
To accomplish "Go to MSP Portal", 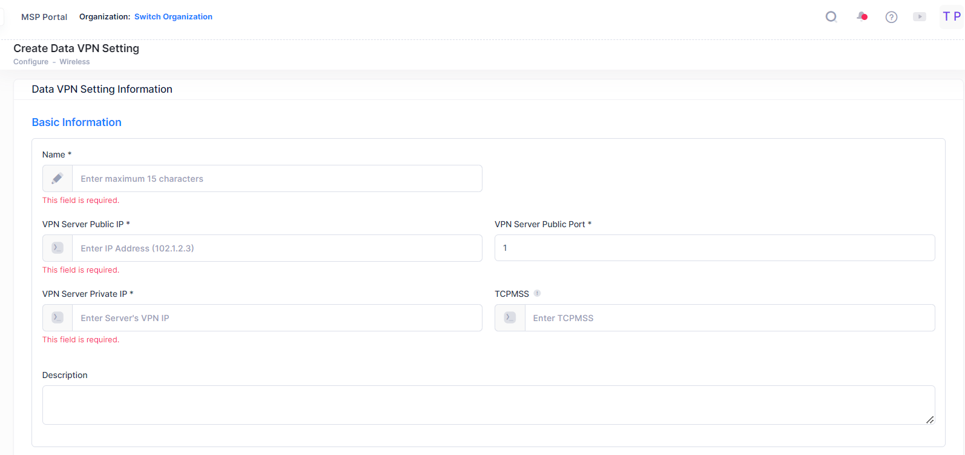I will [44, 17].
